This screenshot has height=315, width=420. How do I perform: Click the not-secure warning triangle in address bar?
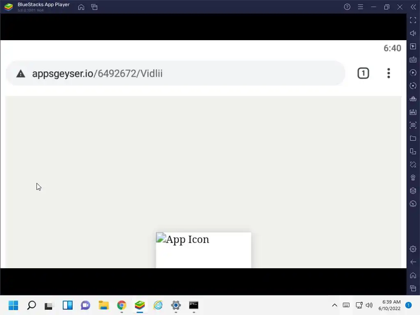[x=21, y=74]
